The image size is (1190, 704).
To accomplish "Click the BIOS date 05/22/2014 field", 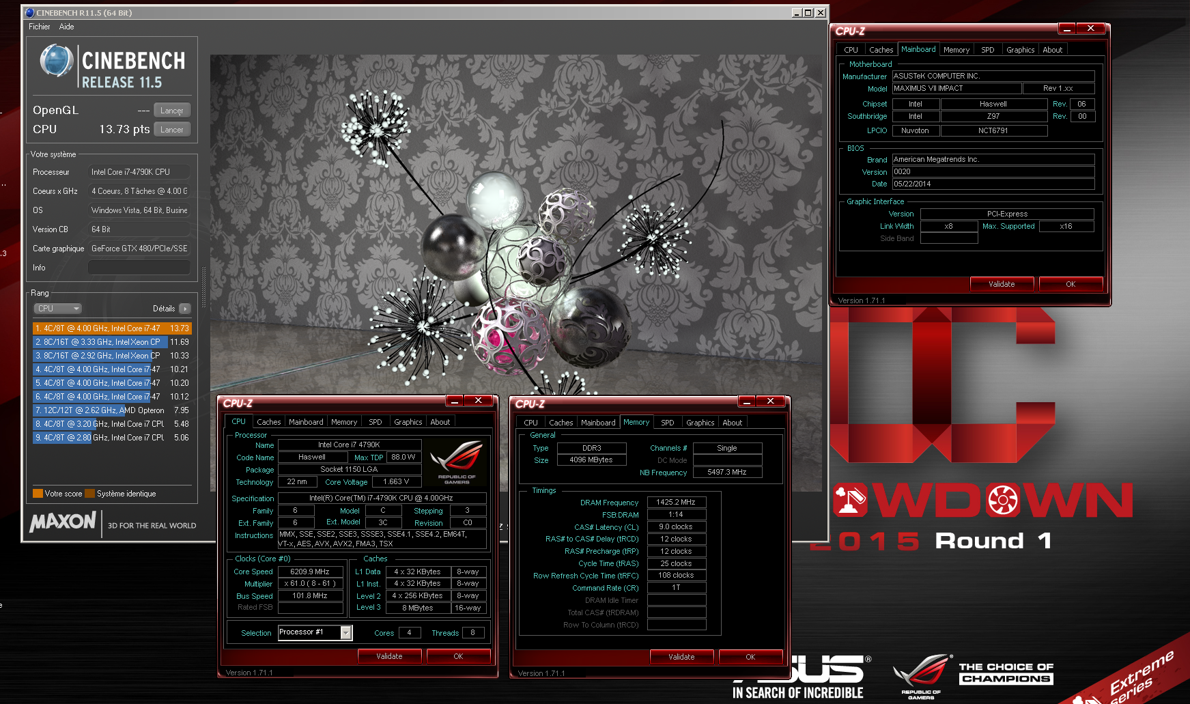I will coord(993,184).
